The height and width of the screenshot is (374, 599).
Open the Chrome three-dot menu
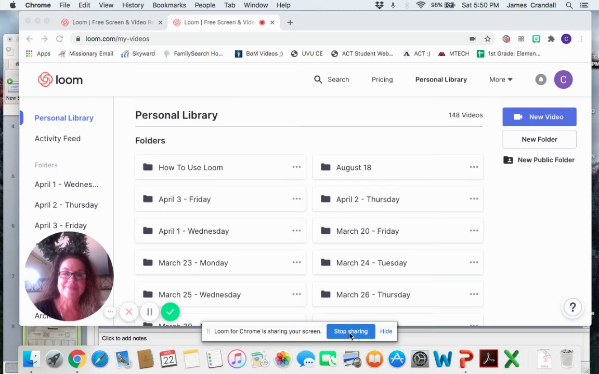[x=581, y=38]
